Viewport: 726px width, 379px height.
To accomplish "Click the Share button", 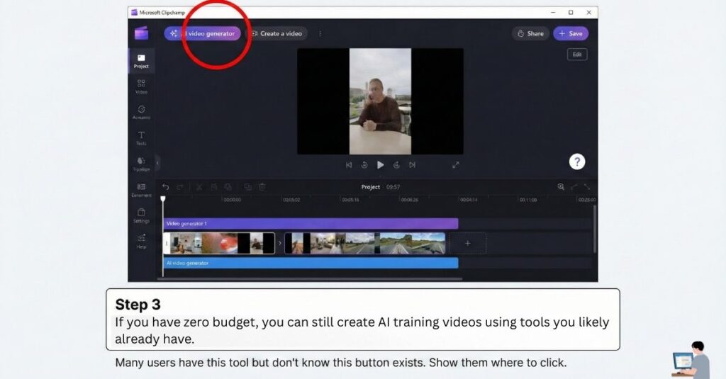I will click(x=530, y=33).
